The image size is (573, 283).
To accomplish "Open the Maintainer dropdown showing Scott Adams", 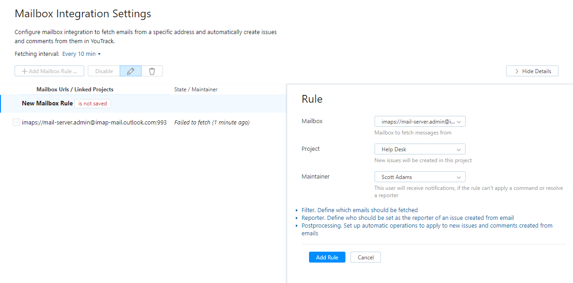I will point(419,177).
